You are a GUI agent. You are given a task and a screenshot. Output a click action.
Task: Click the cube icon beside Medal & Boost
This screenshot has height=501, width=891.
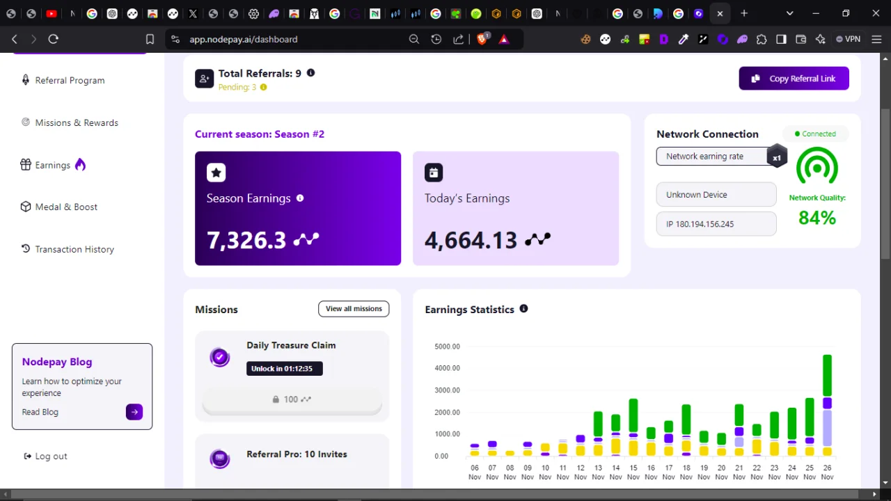click(x=26, y=207)
